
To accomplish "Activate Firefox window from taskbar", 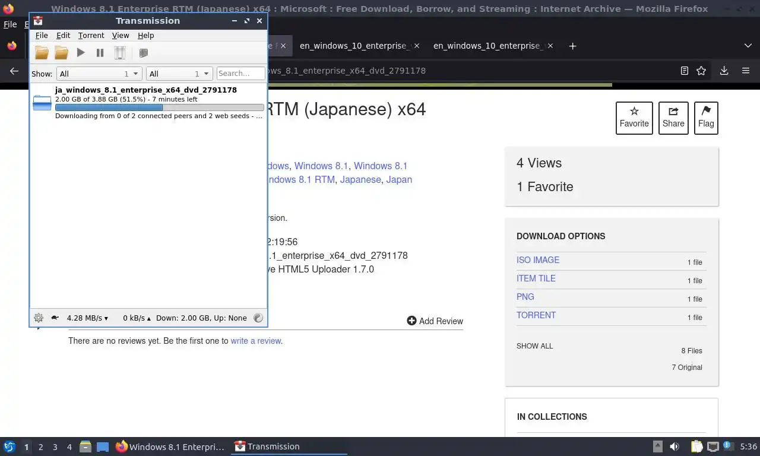I will (x=171, y=446).
